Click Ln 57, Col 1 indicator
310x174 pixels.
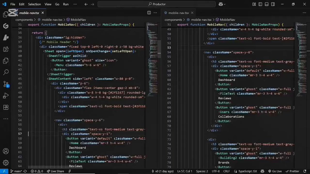click(185, 171)
